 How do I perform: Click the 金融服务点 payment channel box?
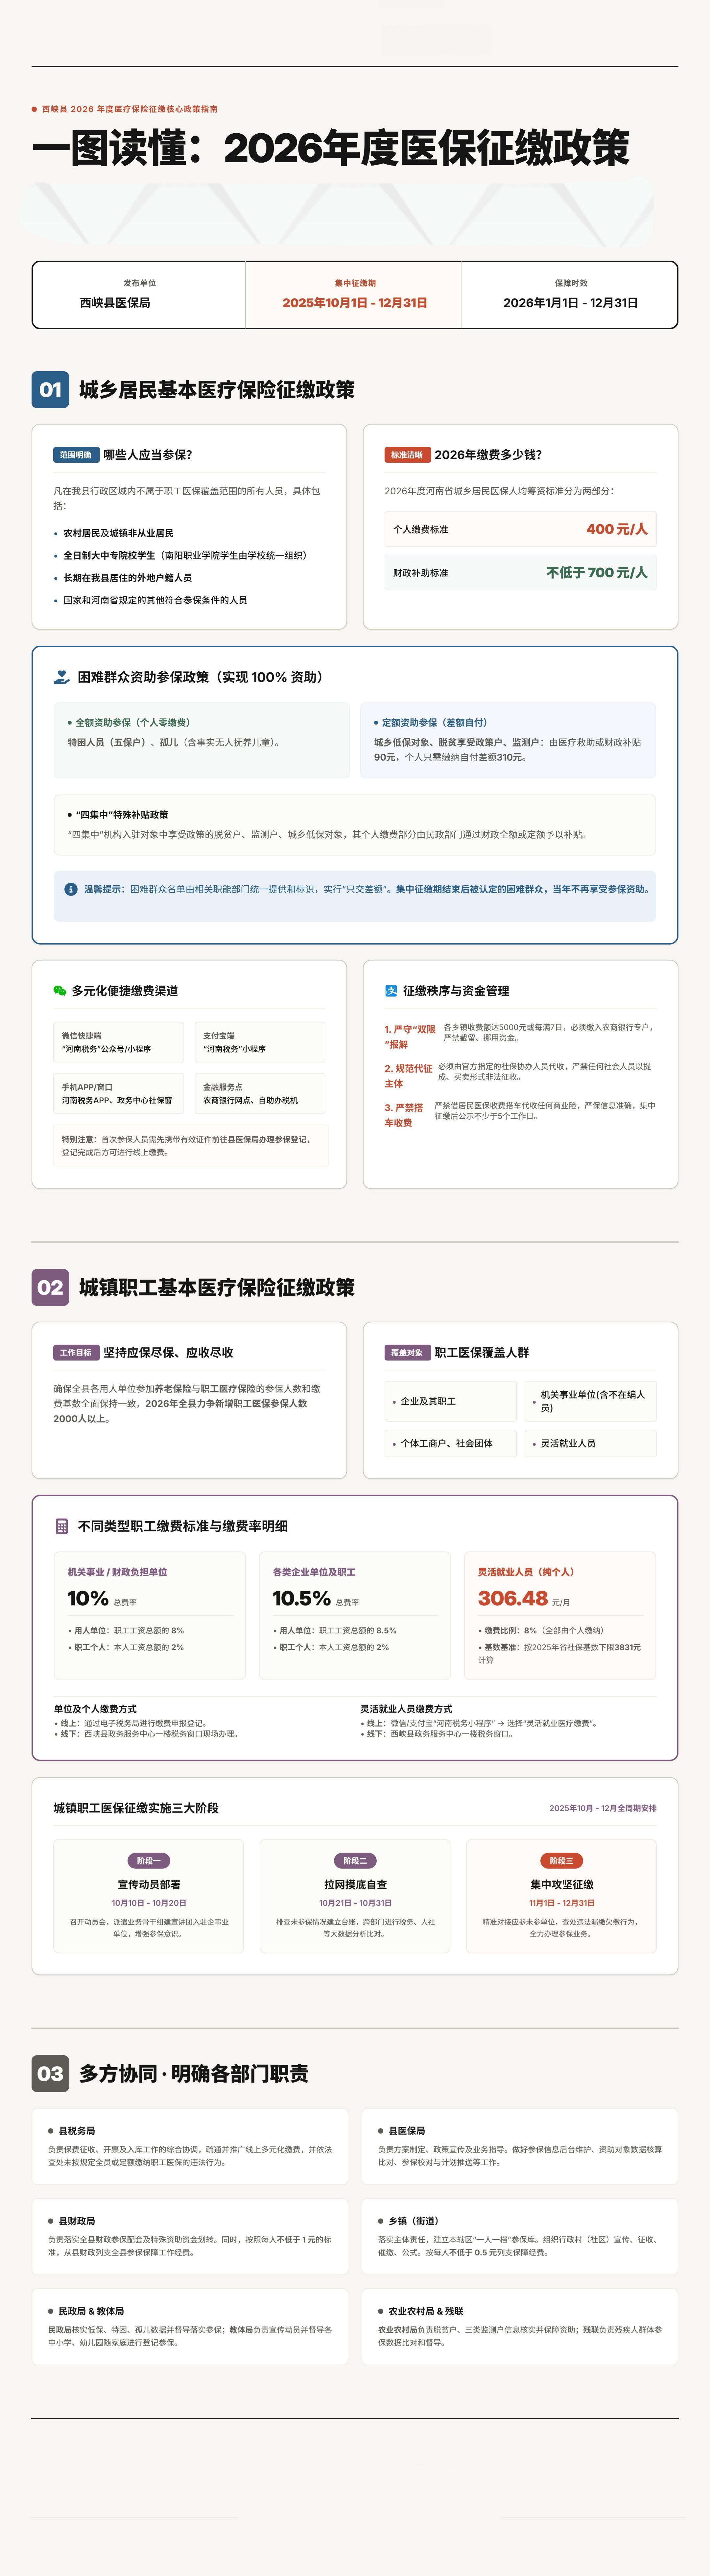click(x=260, y=1093)
